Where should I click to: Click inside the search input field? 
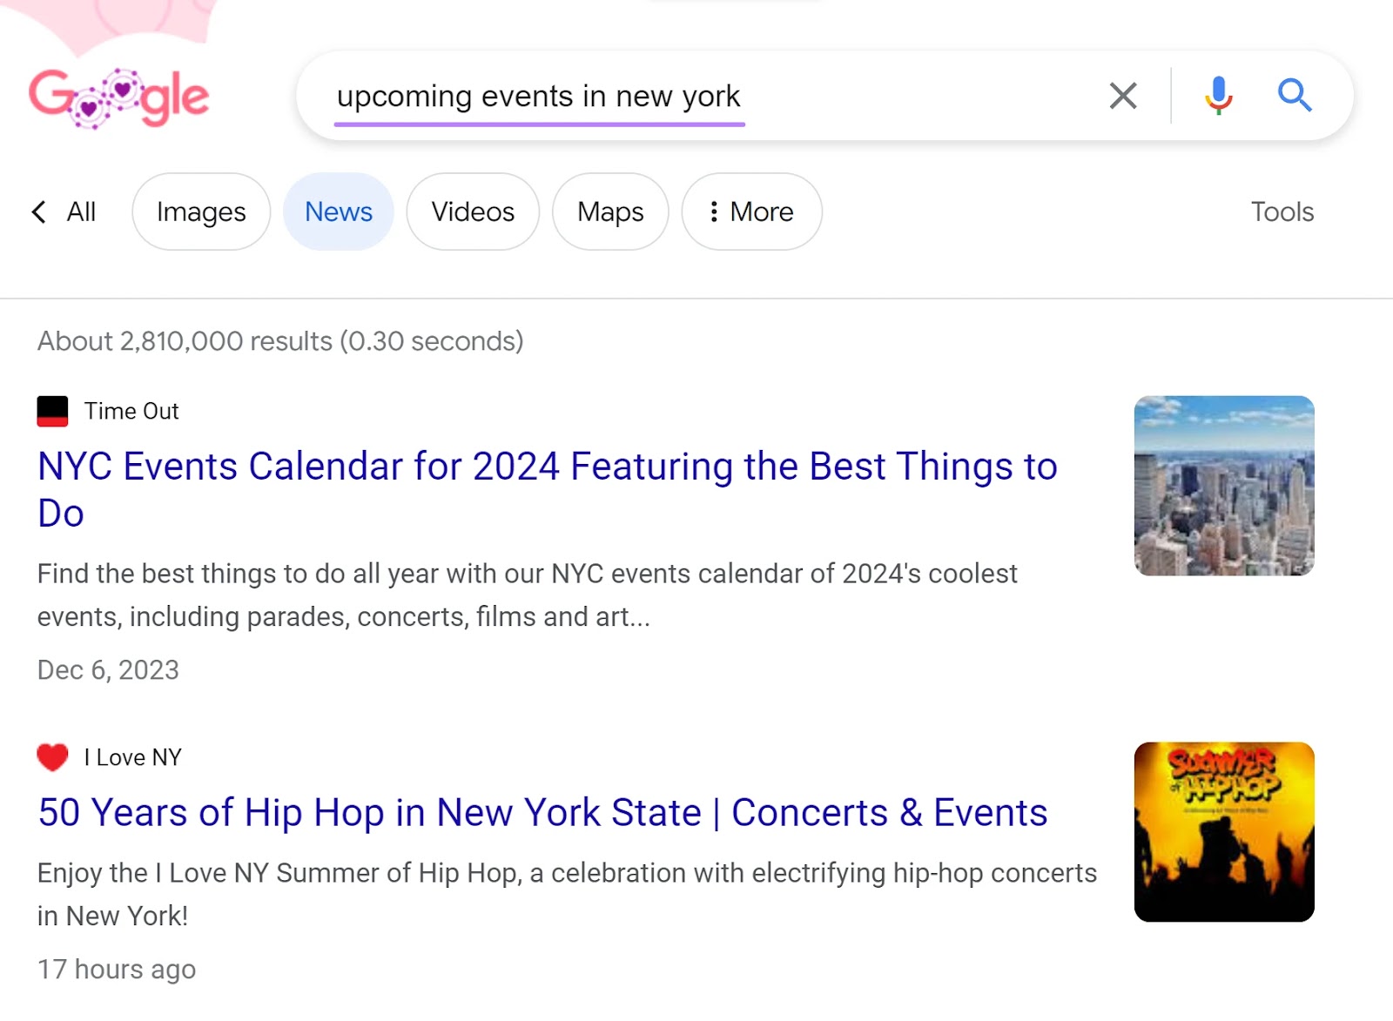click(609, 96)
